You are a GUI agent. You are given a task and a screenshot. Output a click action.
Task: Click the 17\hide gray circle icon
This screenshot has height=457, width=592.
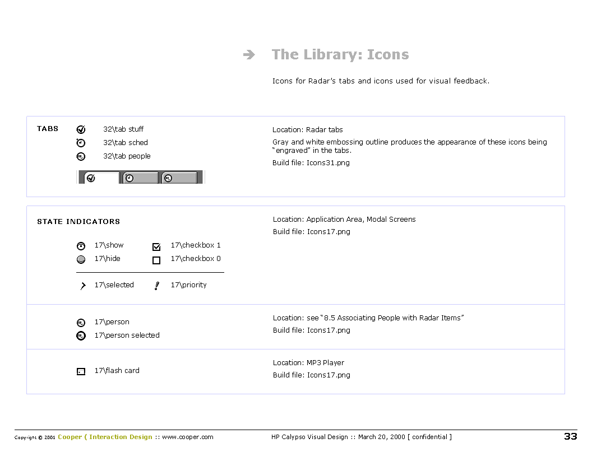pyautogui.click(x=81, y=259)
